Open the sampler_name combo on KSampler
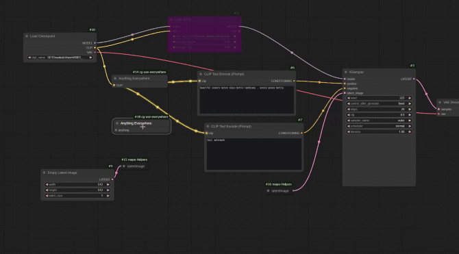The height and width of the screenshot is (254, 459). coord(379,120)
